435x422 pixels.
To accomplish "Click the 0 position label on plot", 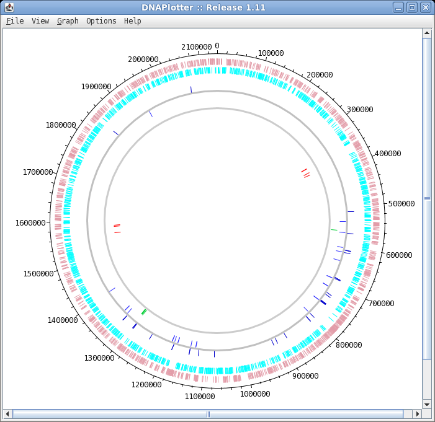I will click(217, 46).
